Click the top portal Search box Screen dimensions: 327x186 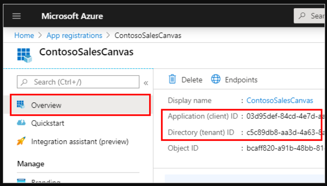pyautogui.click(x=310, y=16)
